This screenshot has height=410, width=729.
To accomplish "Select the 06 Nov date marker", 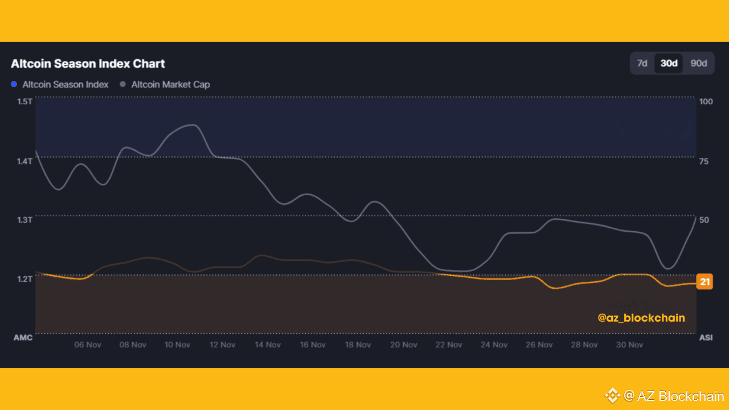I will tap(88, 345).
